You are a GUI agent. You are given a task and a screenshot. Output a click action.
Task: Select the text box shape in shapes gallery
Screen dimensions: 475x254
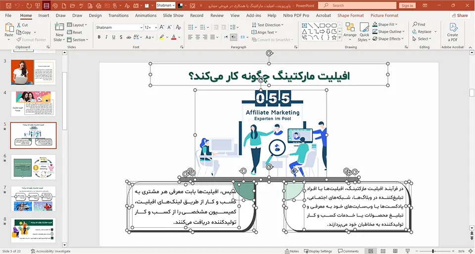(304, 25)
